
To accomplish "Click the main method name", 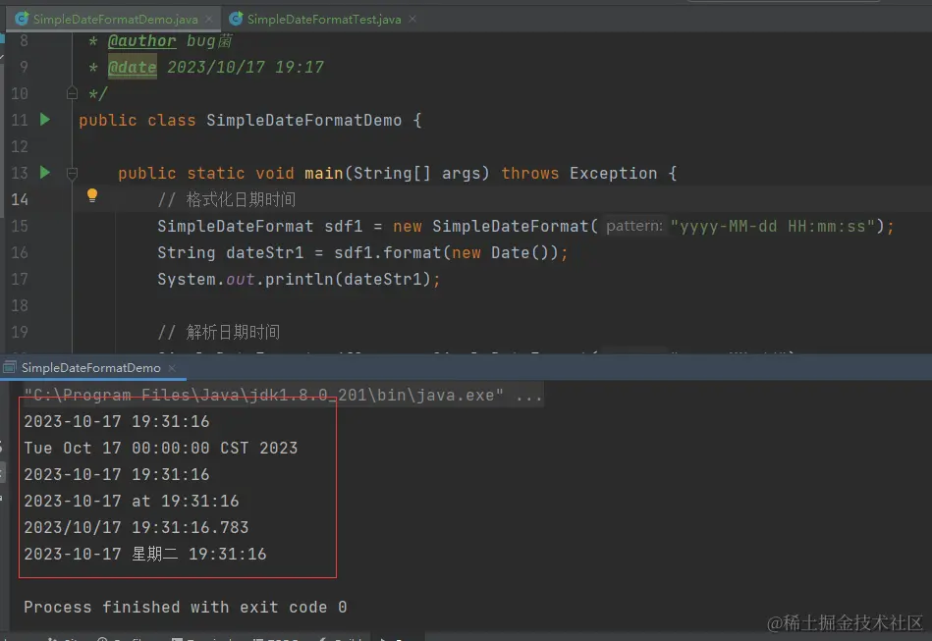I will (324, 173).
